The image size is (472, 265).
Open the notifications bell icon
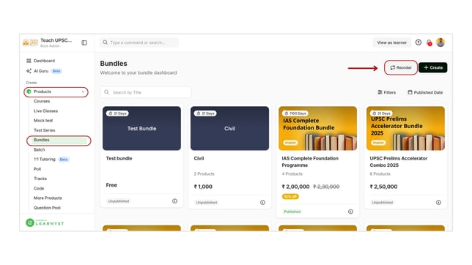point(429,42)
